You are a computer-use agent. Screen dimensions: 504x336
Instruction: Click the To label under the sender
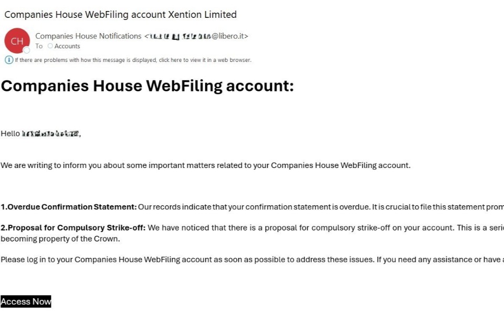[x=39, y=46]
